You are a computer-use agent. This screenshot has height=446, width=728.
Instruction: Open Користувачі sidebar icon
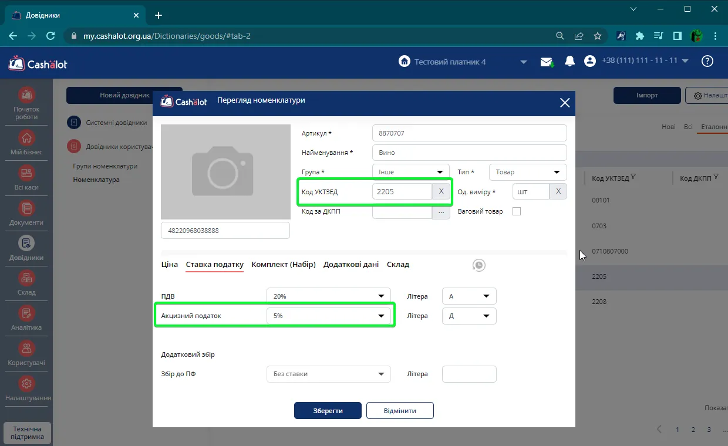[26, 349]
